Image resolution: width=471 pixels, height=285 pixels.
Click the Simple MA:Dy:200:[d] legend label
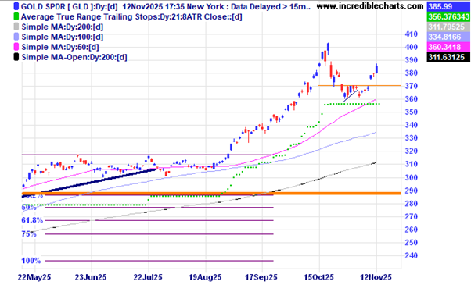pyautogui.click(x=63, y=27)
